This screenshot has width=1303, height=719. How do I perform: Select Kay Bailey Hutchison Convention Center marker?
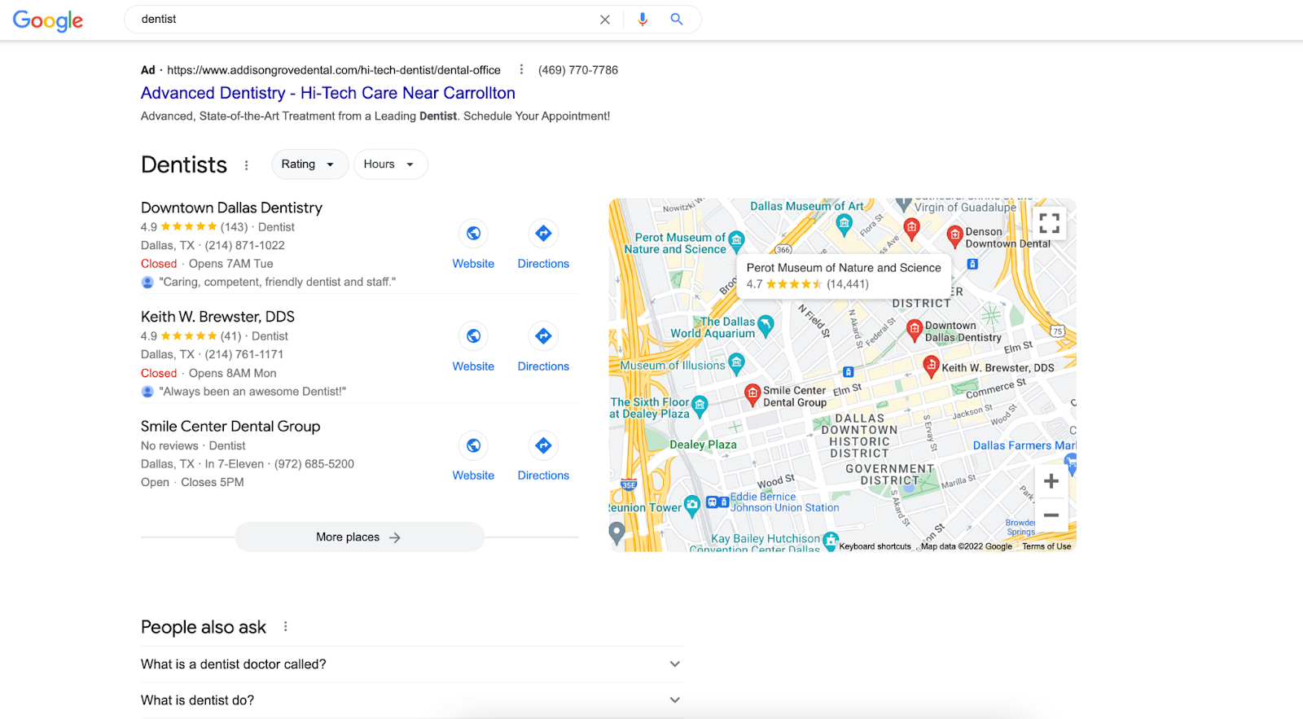click(x=830, y=540)
